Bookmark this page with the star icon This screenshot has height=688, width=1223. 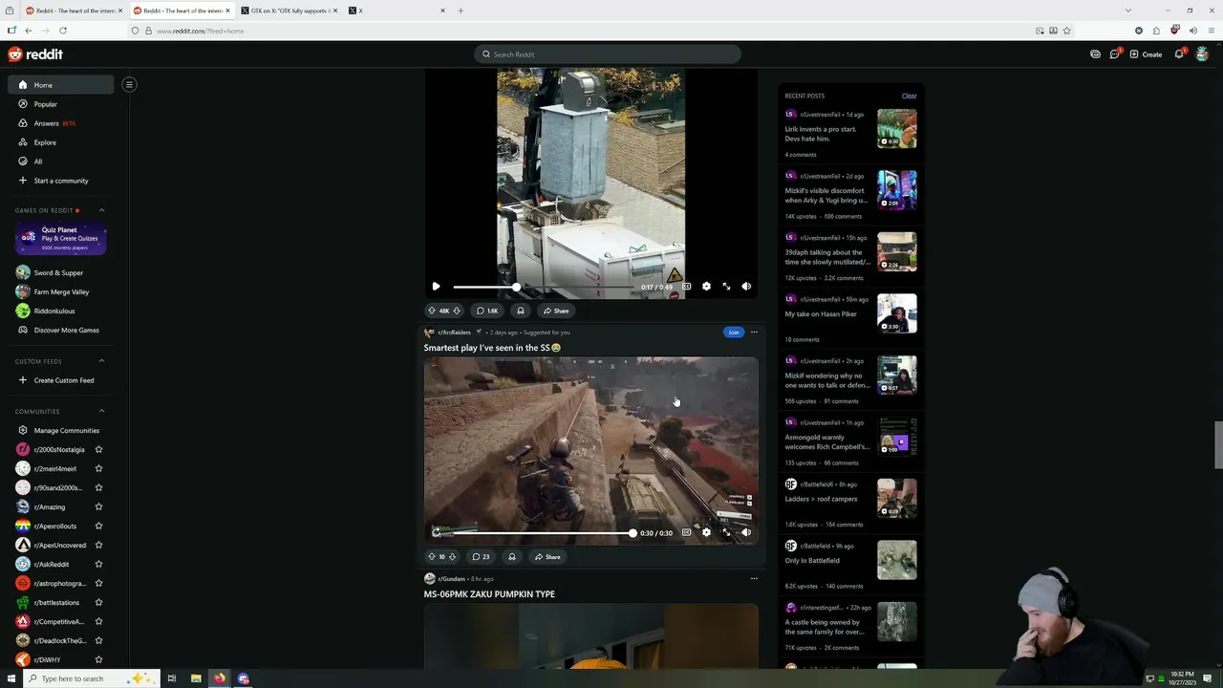(x=1066, y=31)
